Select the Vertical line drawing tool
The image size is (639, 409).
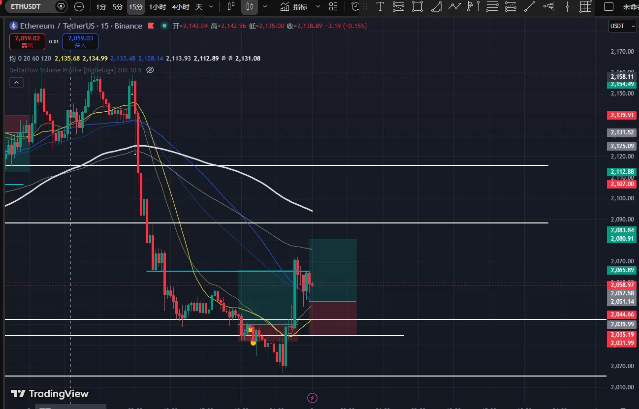point(567,6)
